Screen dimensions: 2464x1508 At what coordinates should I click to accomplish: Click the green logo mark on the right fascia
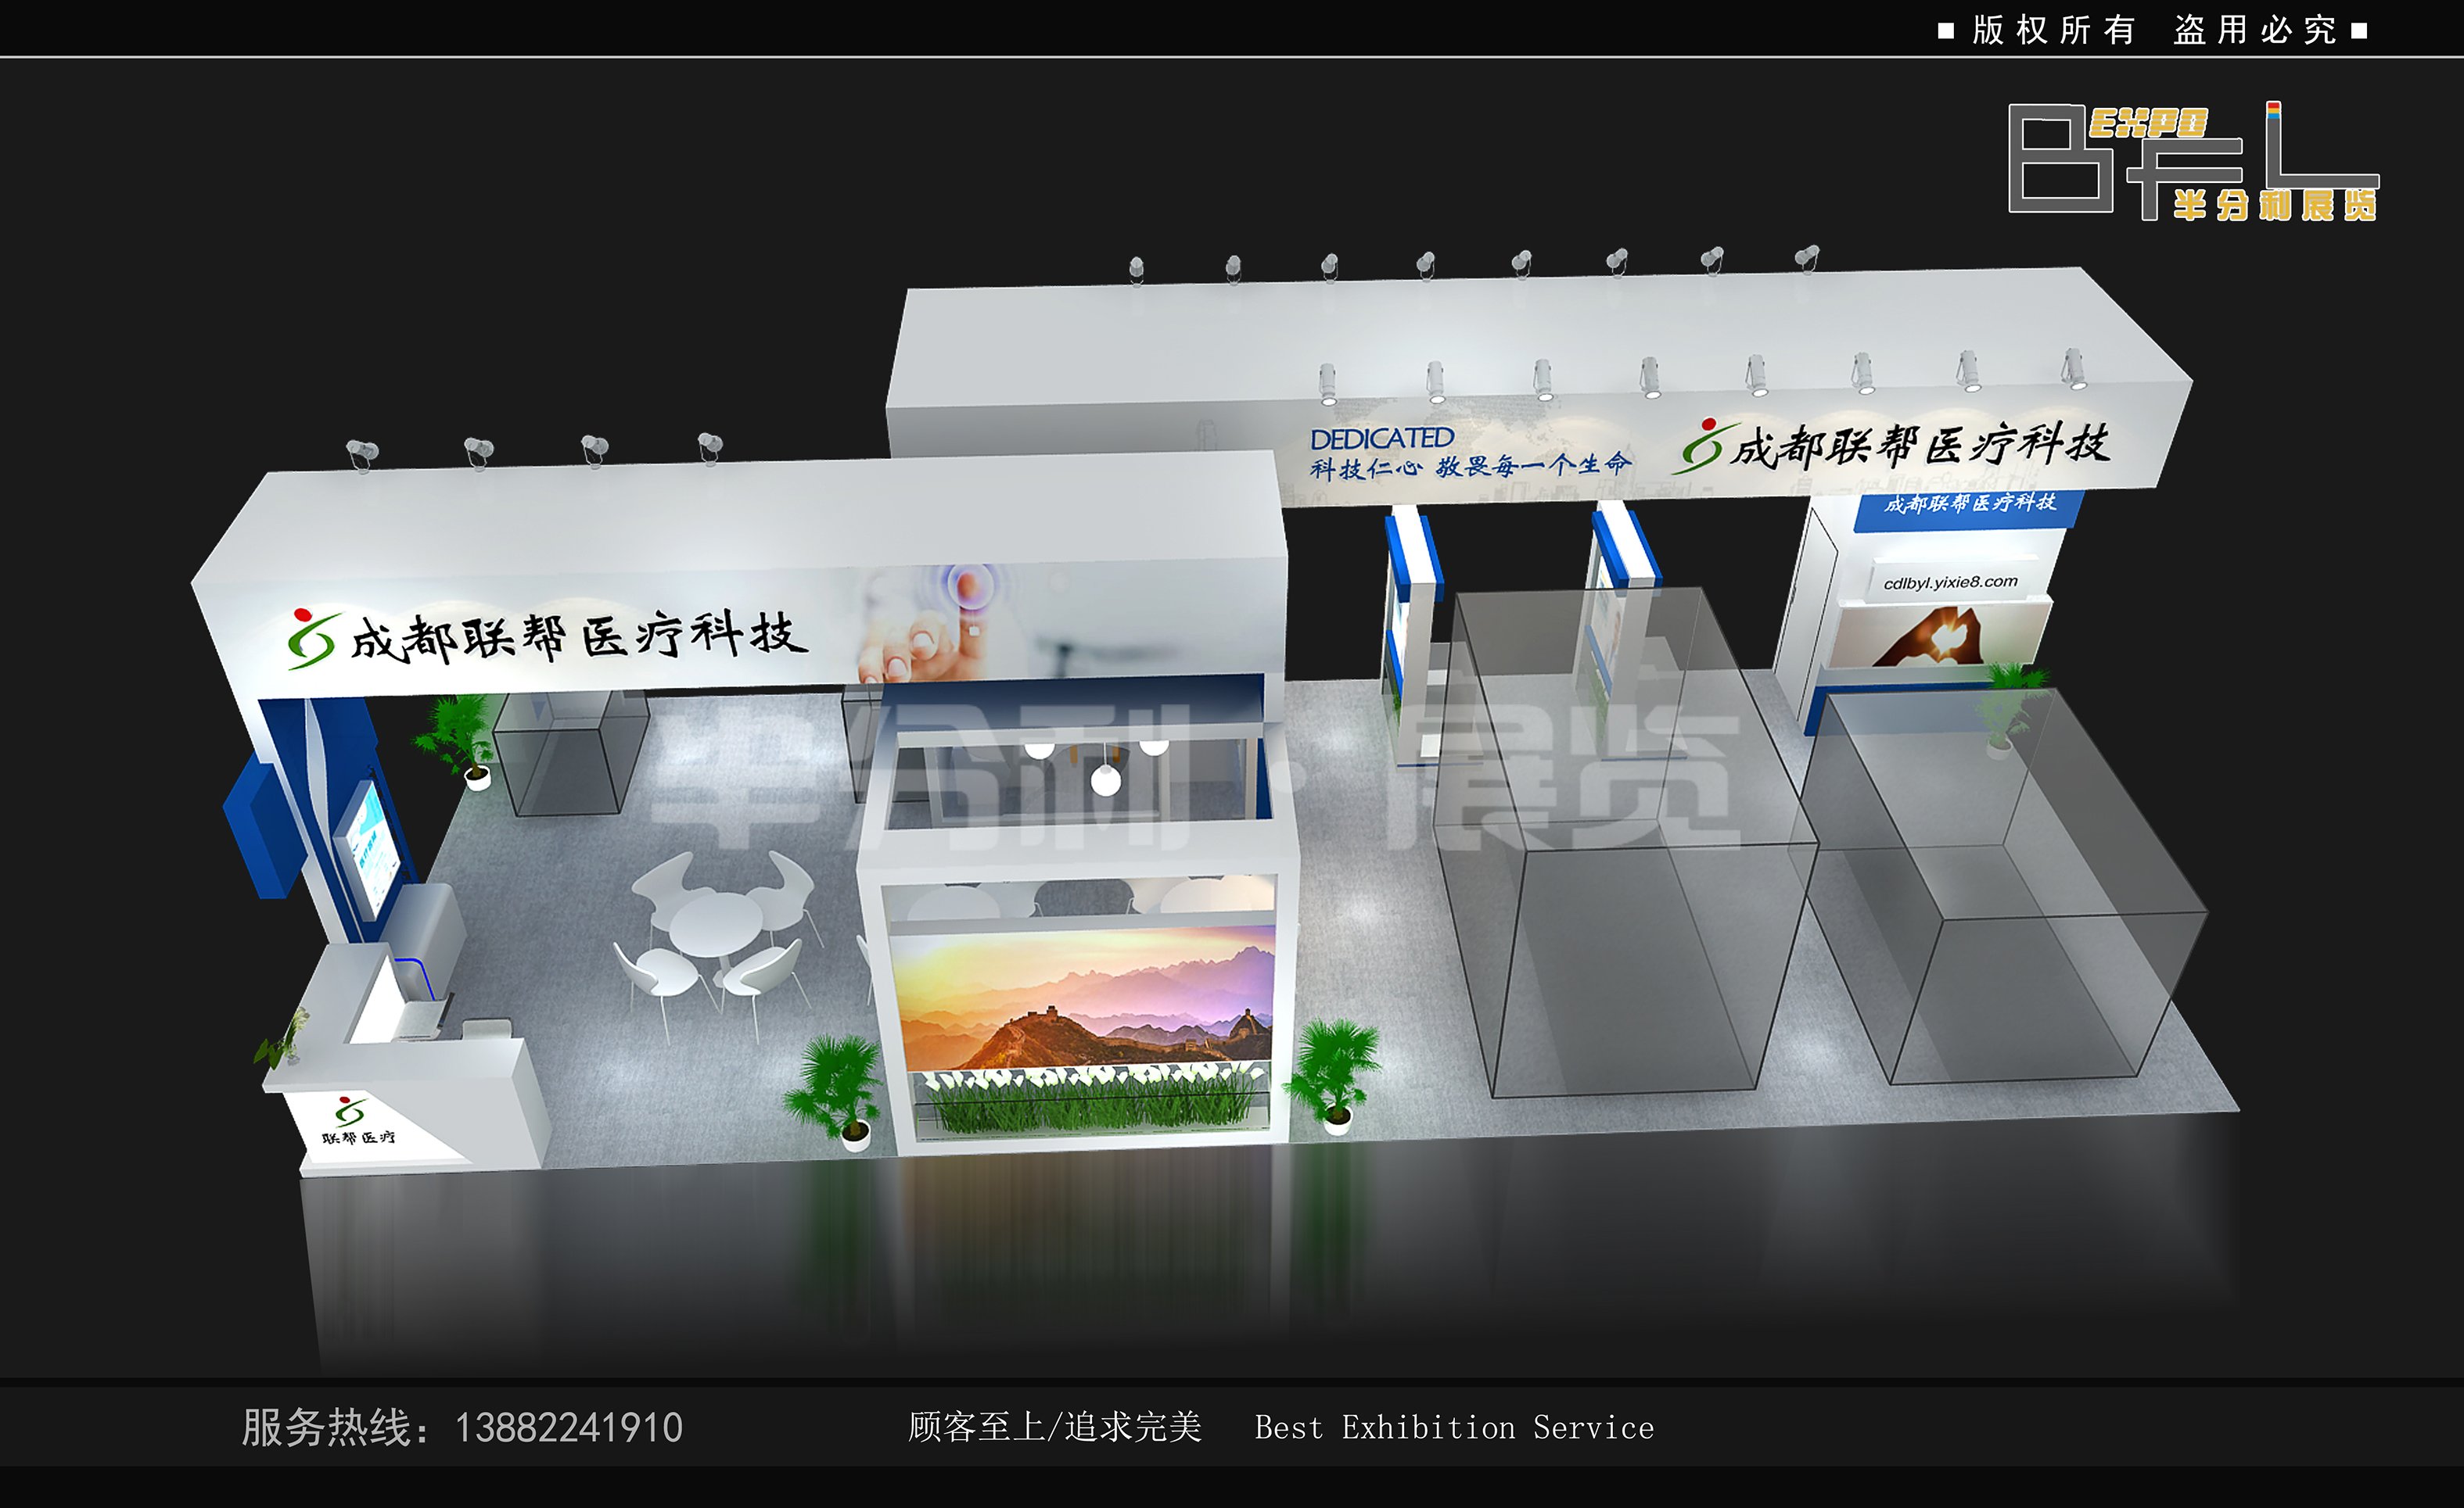(1701, 446)
